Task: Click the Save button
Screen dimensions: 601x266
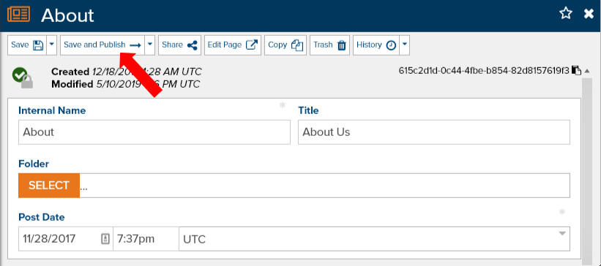Action: click(27, 45)
